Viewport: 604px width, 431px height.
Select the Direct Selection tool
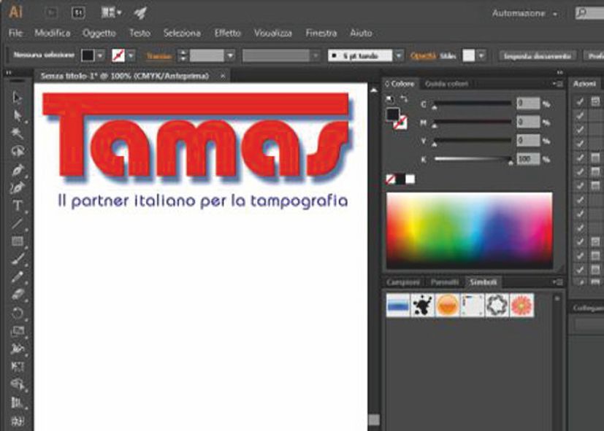pos(17,115)
